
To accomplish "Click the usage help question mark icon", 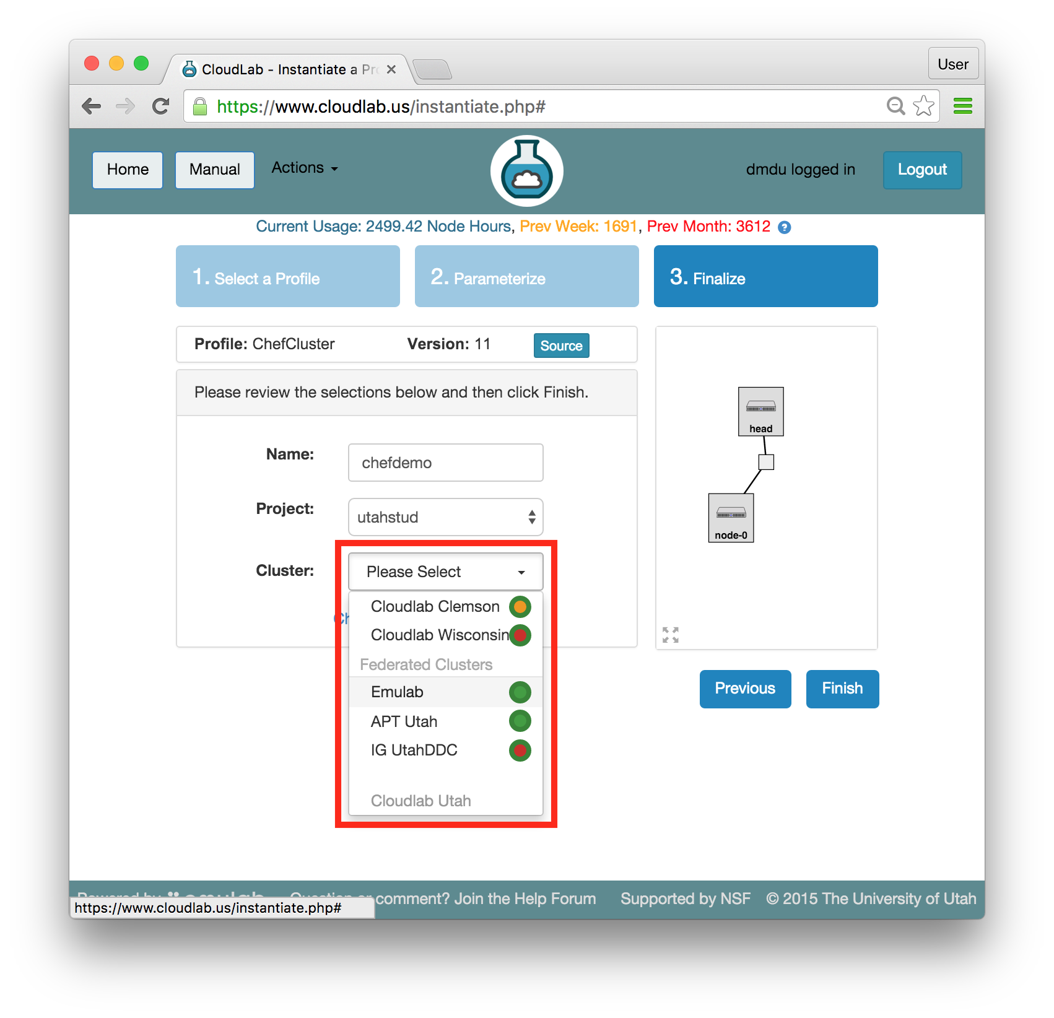I will (784, 227).
